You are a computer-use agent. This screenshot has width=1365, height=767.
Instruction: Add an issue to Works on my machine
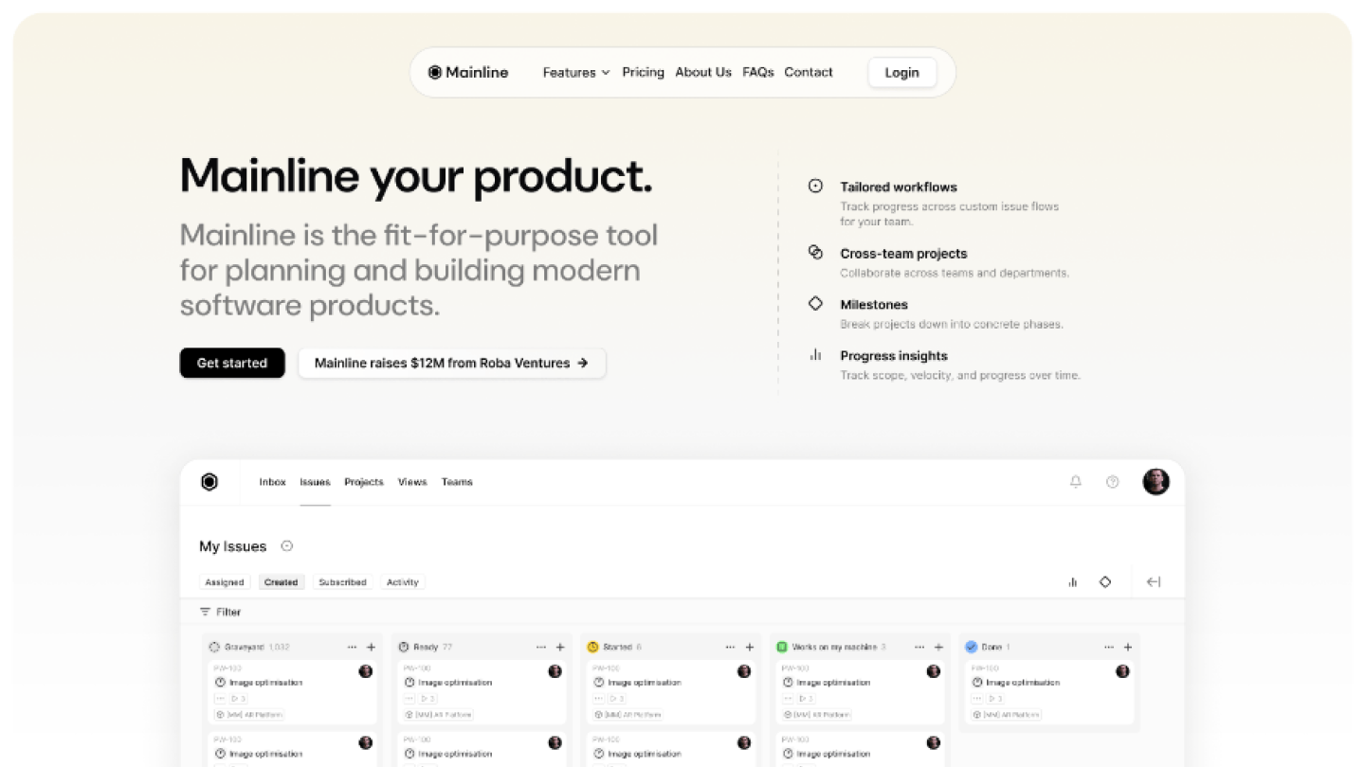(x=938, y=647)
